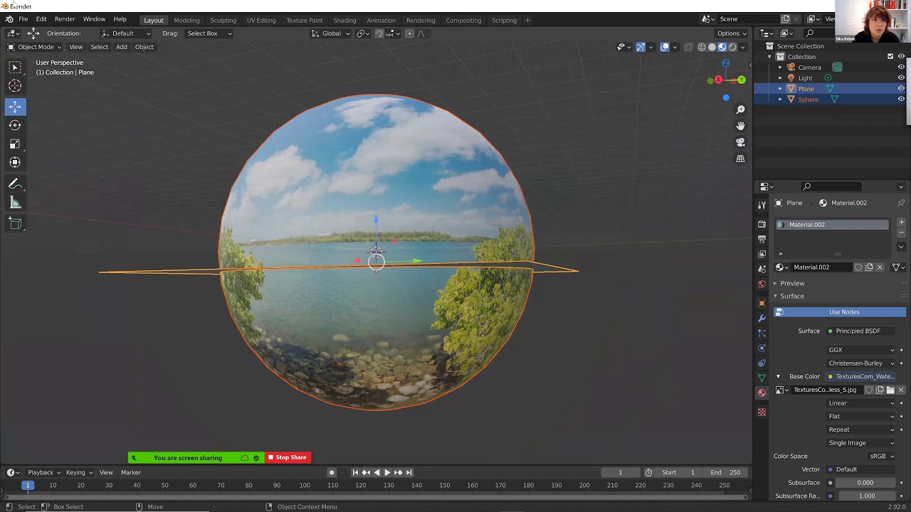Click the Blender logo menu icon
911x512 pixels.
9,19
